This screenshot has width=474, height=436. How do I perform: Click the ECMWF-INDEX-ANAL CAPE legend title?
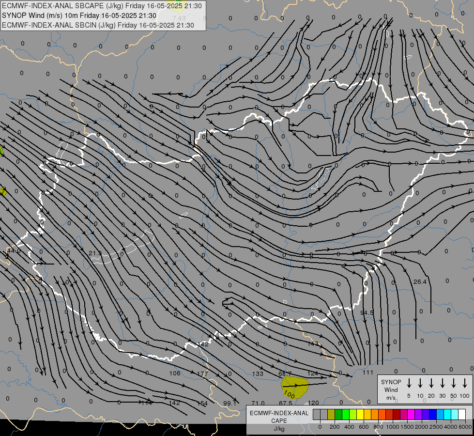pos(279,417)
